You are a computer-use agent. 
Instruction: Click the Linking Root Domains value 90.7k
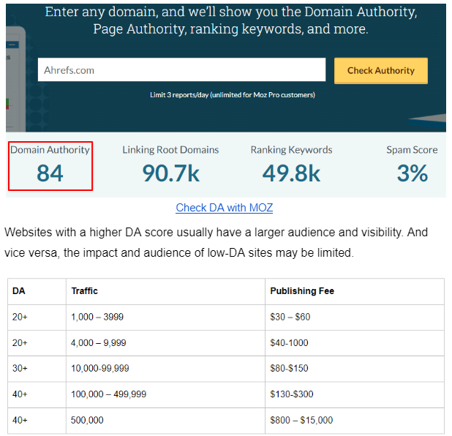click(x=170, y=173)
